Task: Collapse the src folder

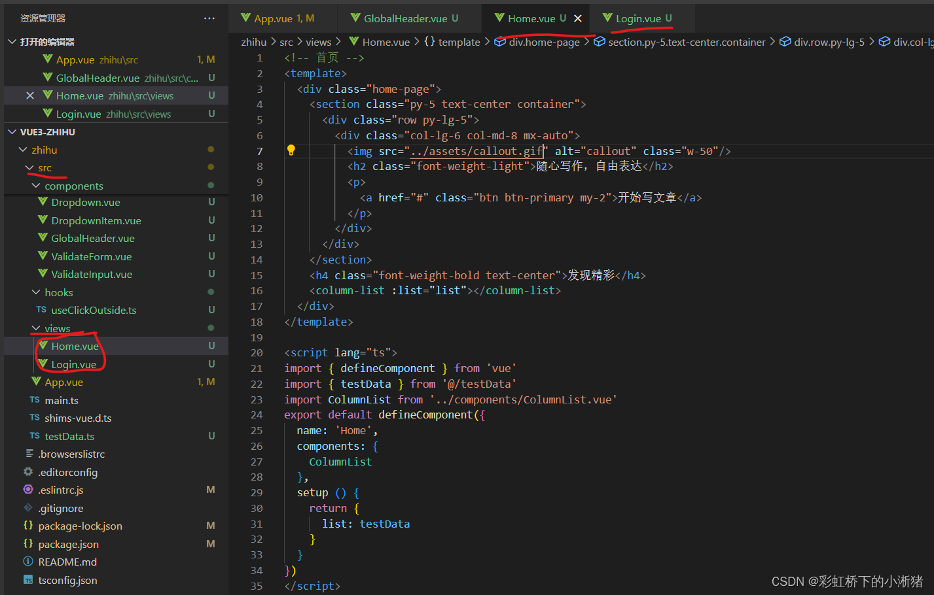Action: coord(29,168)
